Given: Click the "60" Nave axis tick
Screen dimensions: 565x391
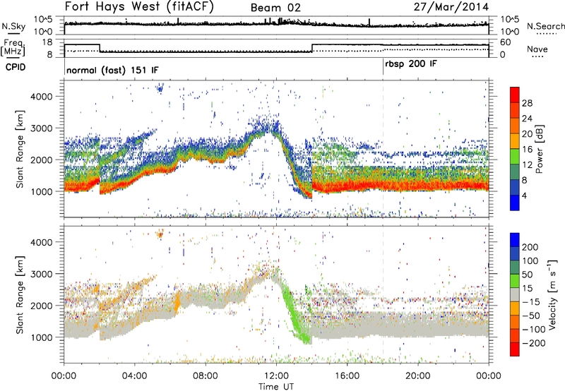Looking at the screenshot, I should (x=506, y=42).
